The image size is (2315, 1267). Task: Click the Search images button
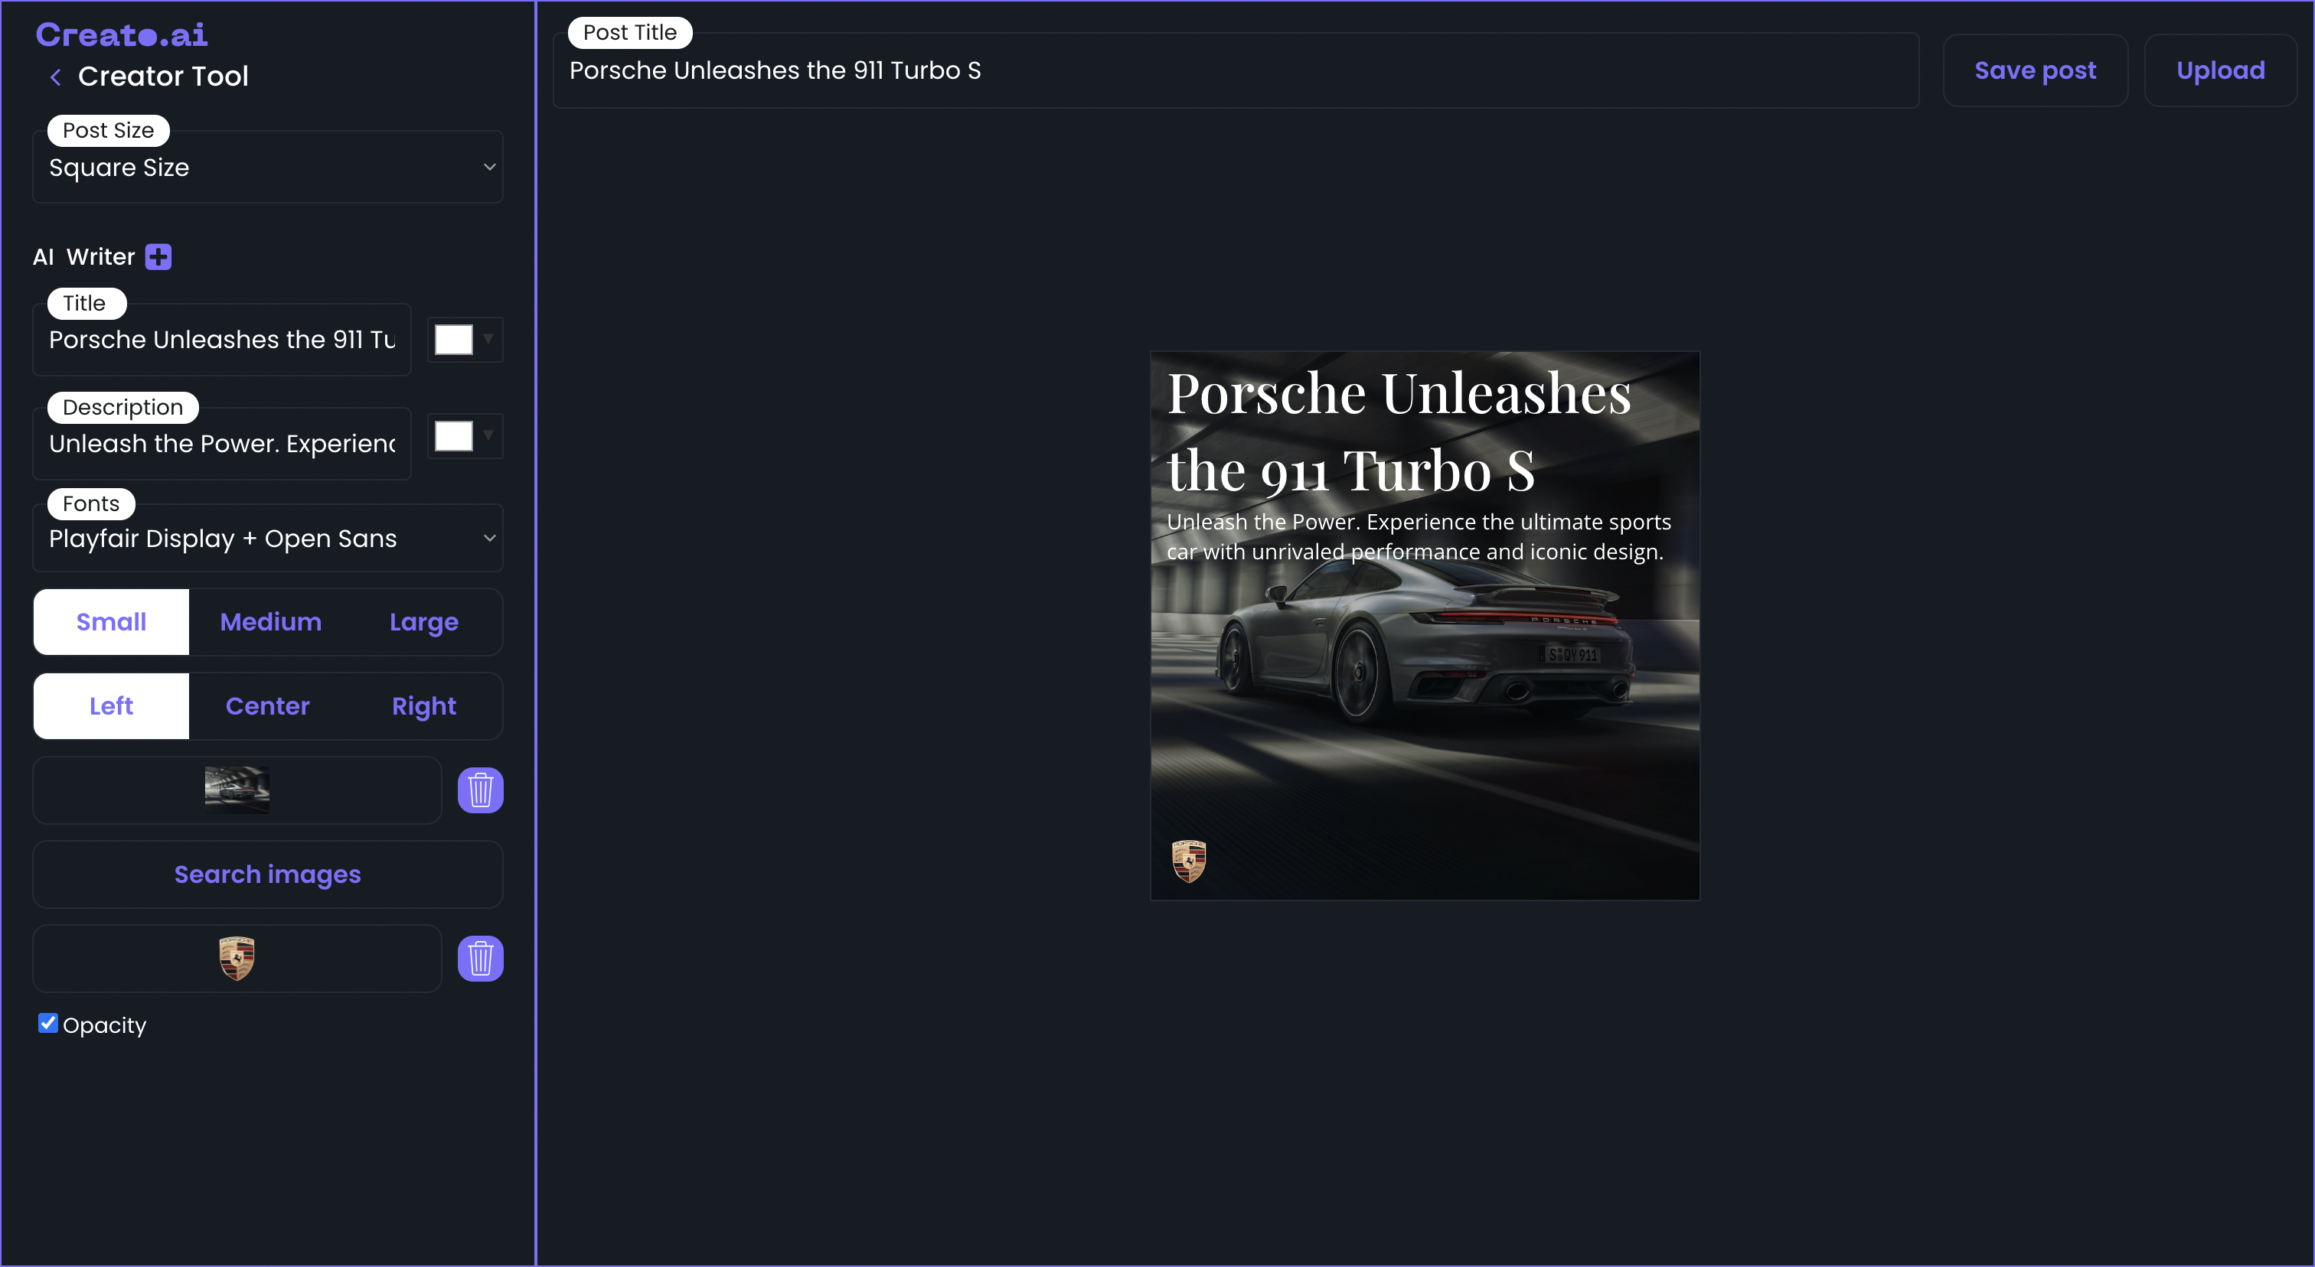click(268, 875)
